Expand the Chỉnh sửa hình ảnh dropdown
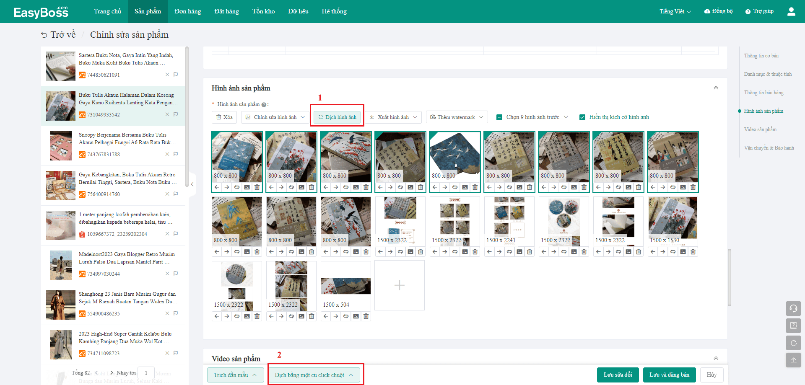805x385 pixels. 275,117
